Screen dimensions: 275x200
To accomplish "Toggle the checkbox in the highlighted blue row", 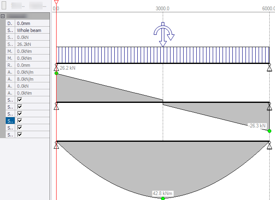I will [19, 121].
